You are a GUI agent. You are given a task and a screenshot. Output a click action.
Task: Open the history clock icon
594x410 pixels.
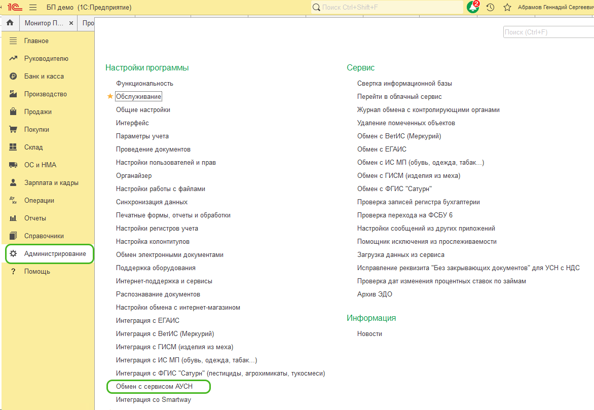click(x=490, y=8)
